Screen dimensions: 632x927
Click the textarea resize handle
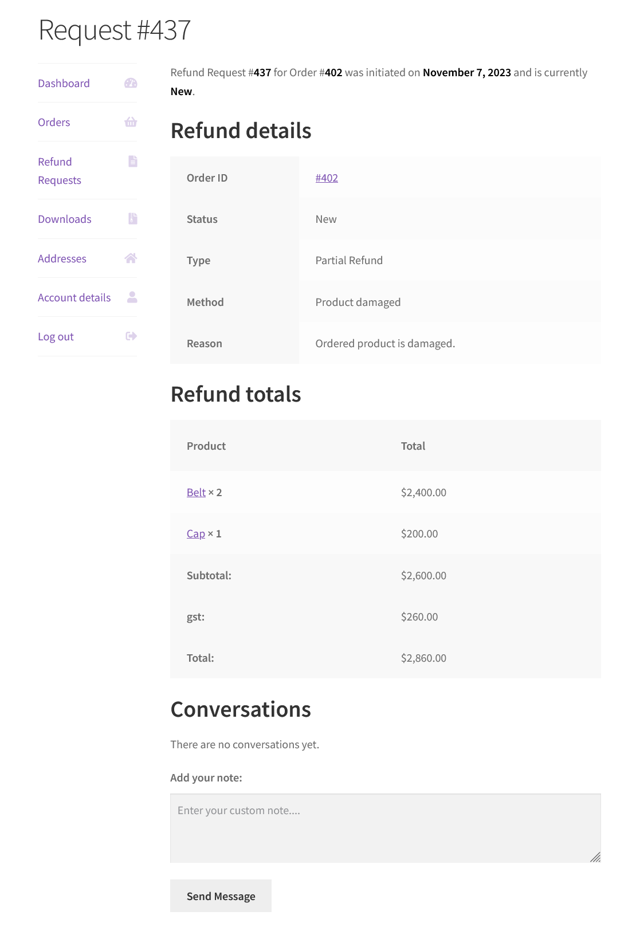(595, 857)
